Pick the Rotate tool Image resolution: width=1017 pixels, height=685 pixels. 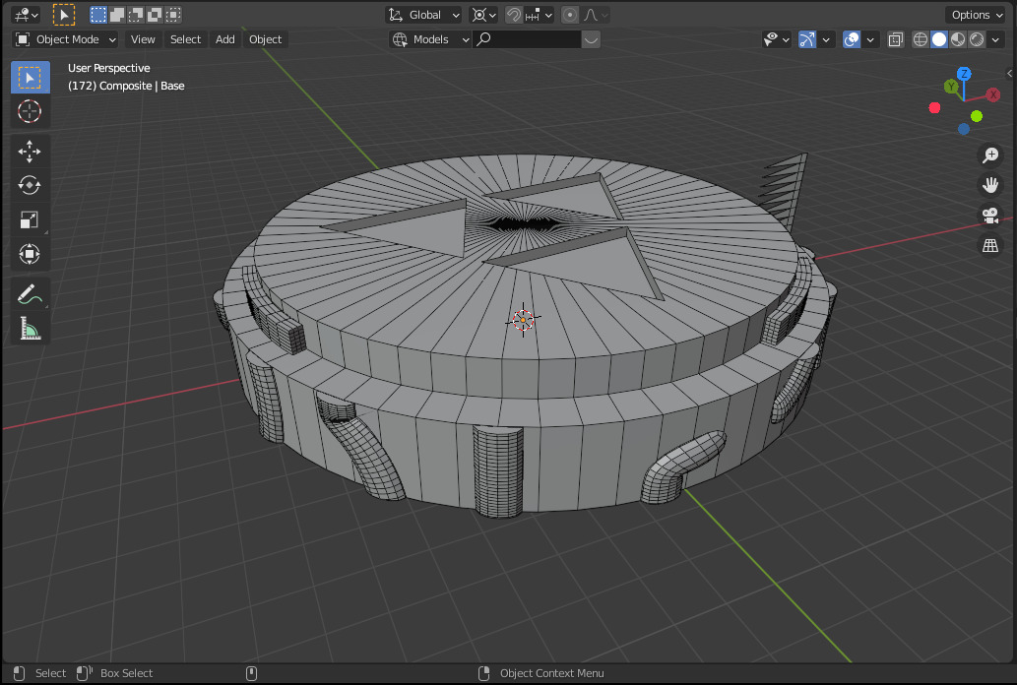click(x=30, y=185)
